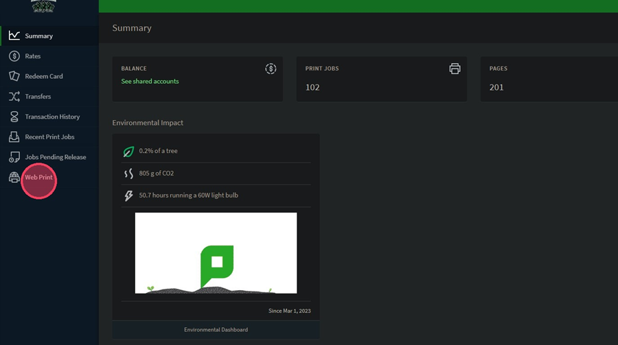Click the Redeem Card icon
618x345 pixels.
(x=14, y=76)
